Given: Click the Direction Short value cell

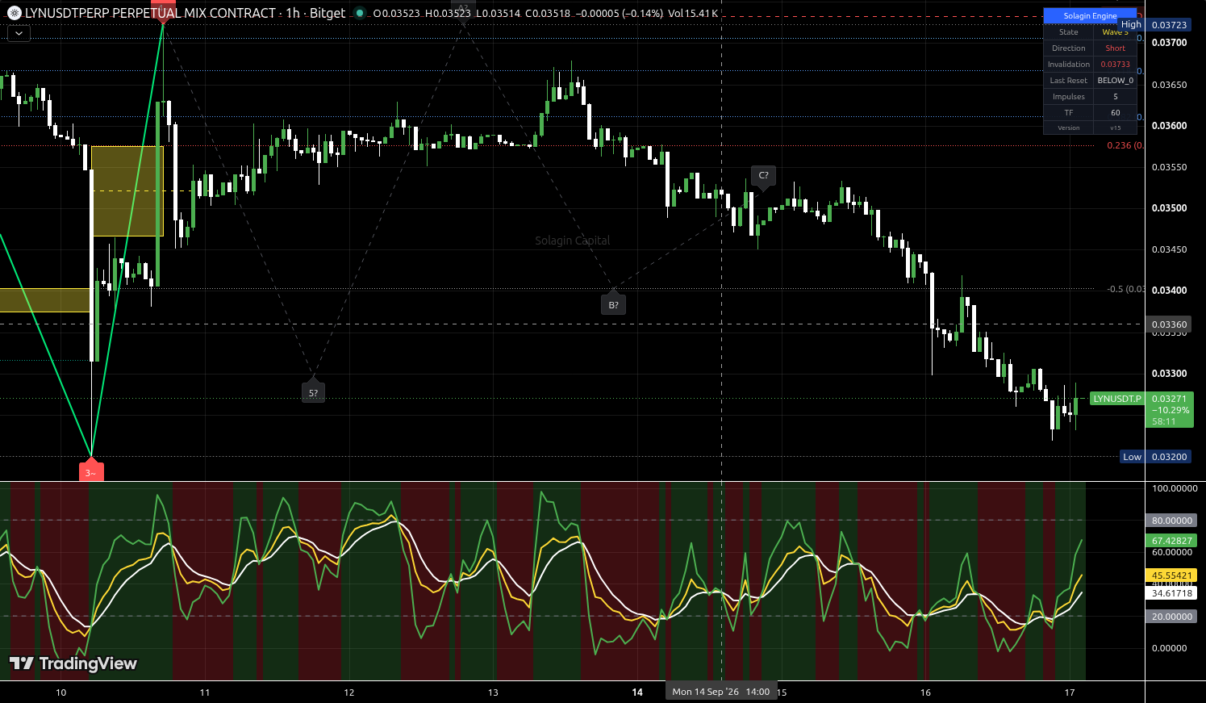Looking at the screenshot, I should pos(1115,48).
